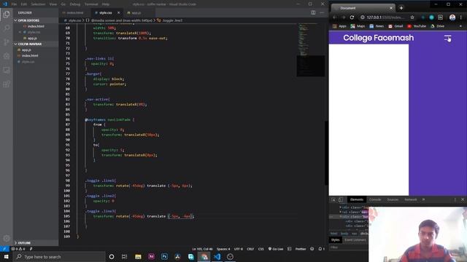
Task: Change the UTF-8 file encoding
Action: (239, 249)
